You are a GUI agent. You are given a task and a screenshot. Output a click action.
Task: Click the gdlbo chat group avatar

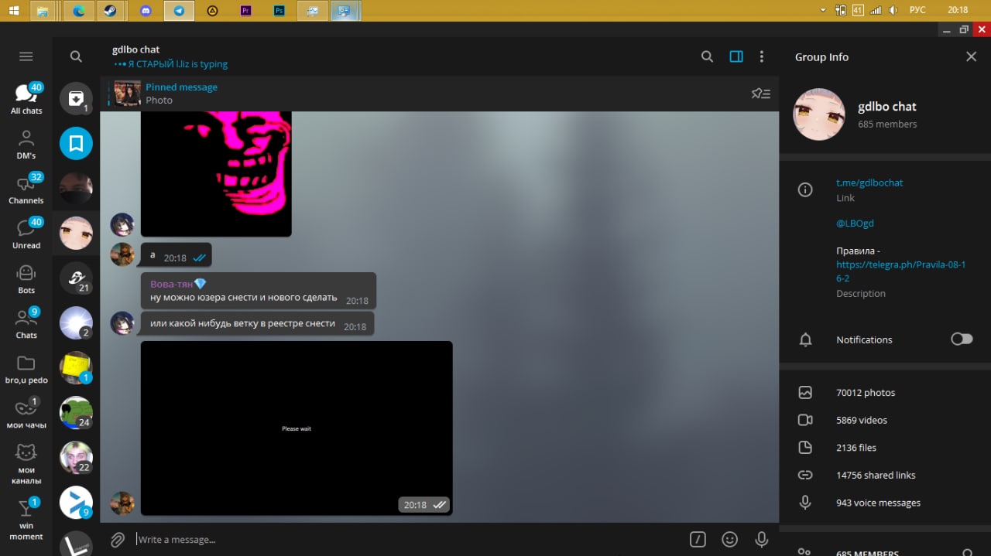(x=818, y=114)
